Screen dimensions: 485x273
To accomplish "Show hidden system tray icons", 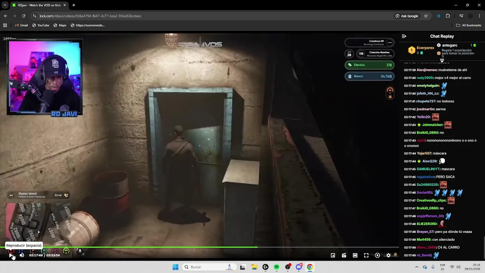I will point(417,267).
